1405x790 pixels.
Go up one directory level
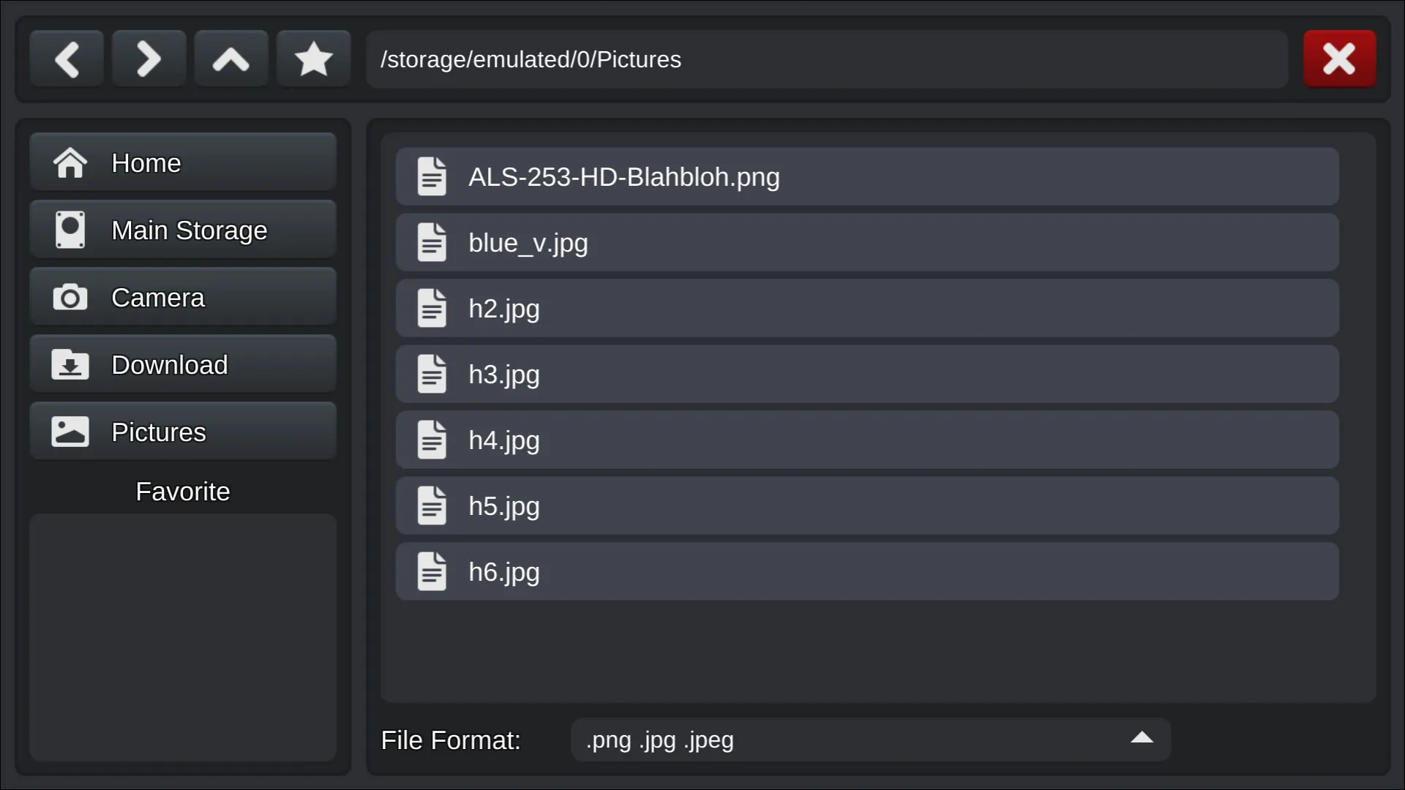click(x=231, y=59)
